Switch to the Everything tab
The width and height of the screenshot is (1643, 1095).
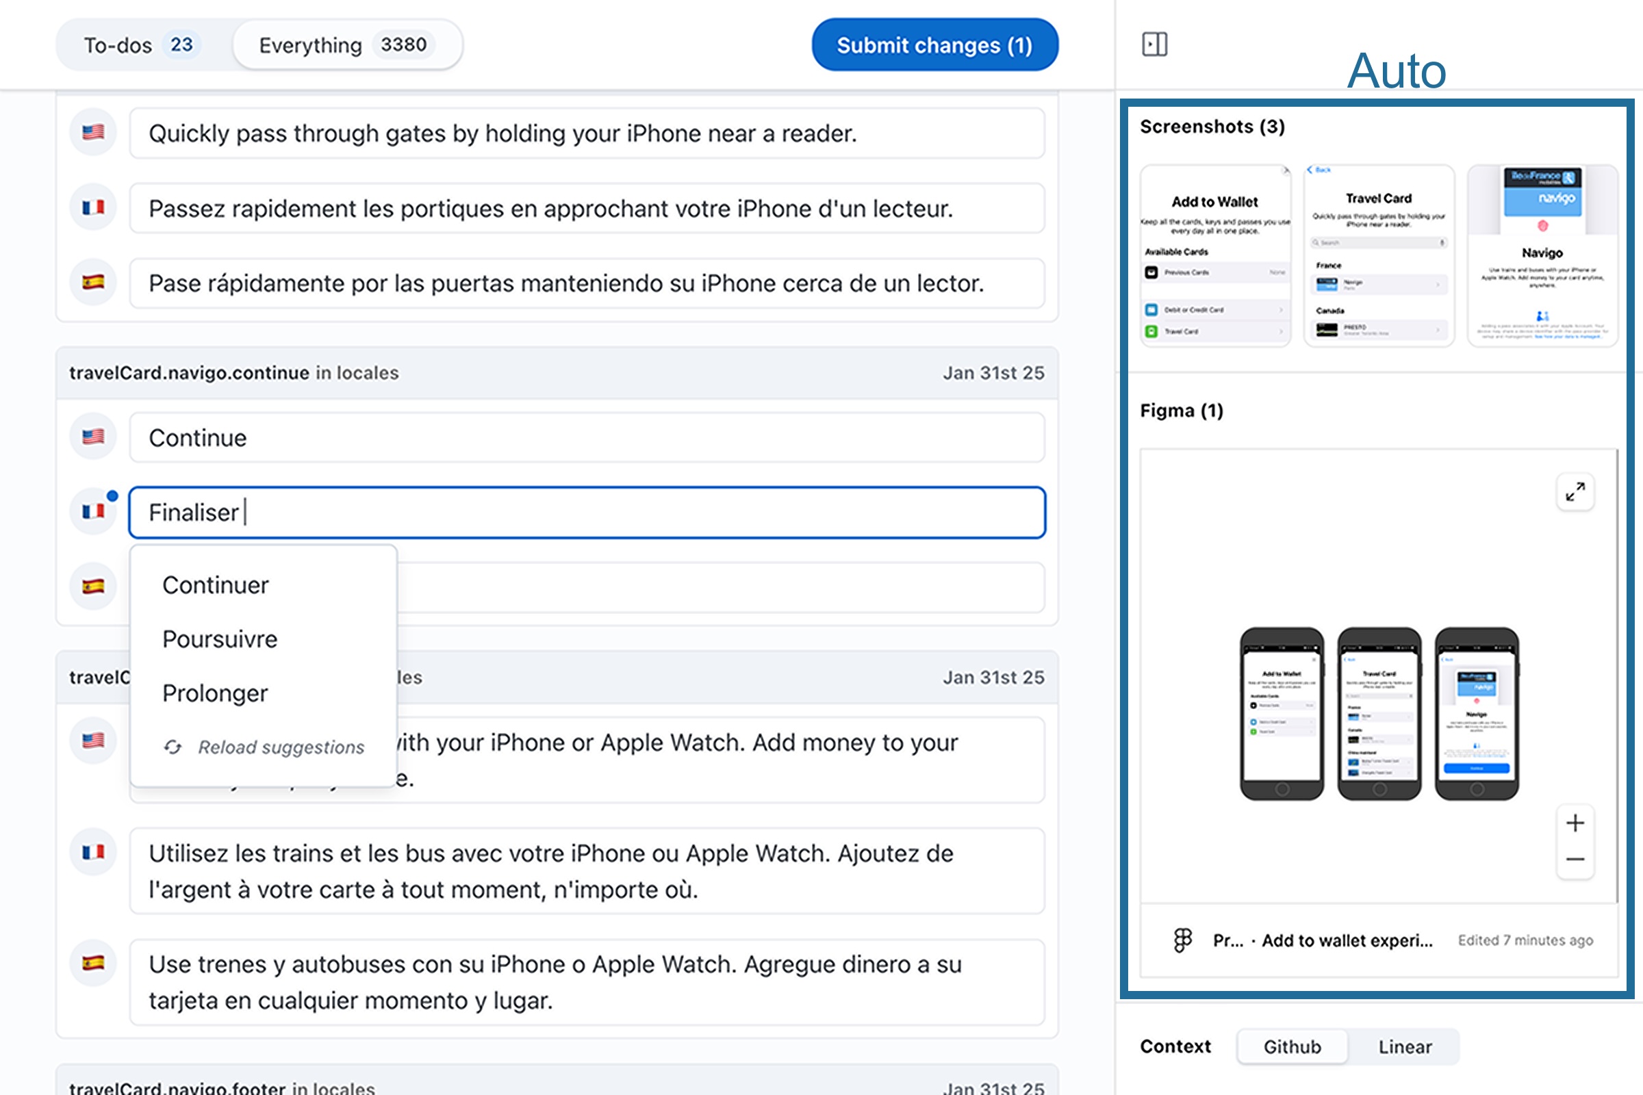tap(346, 45)
